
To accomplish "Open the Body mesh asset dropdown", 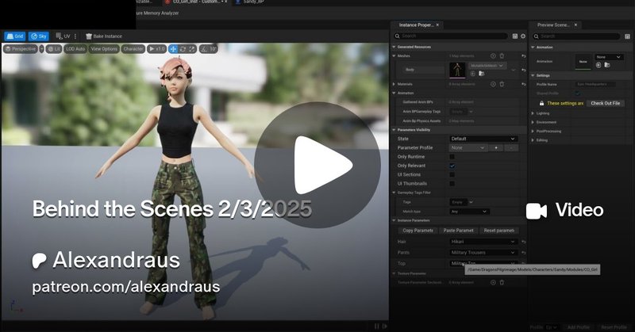I will 487,66.
